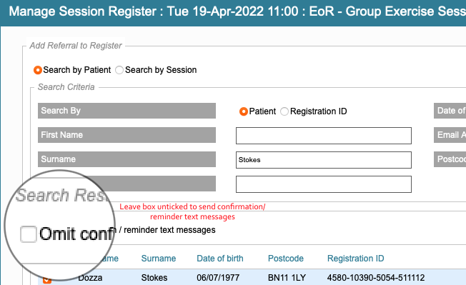Screen dimensions: 466x285
Task: Click the Surname field containing Stokes
Action: (324, 160)
